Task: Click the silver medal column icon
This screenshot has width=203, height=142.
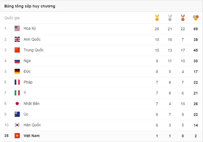Action: point(170,18)
